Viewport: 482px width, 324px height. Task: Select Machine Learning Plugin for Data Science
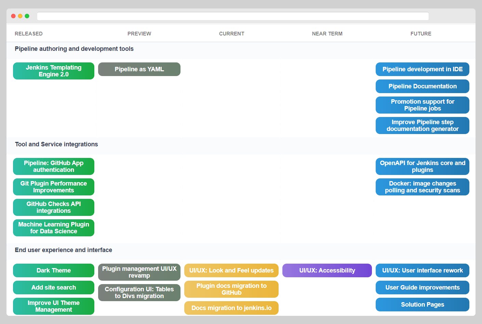tap(53, 228)
